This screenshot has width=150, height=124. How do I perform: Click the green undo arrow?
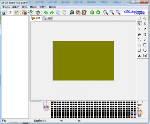[x=46, y=12]
